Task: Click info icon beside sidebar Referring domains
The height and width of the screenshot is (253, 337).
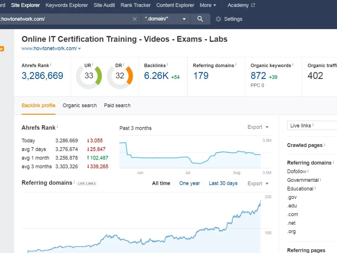Action: [333, 162]
